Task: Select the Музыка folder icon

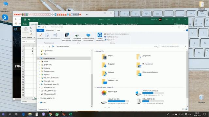Action: click(x=104, y=73)
